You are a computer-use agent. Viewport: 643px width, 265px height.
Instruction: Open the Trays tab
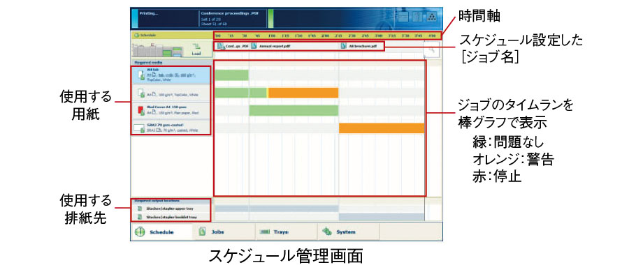pyautogui.click(x=287, y=232)
